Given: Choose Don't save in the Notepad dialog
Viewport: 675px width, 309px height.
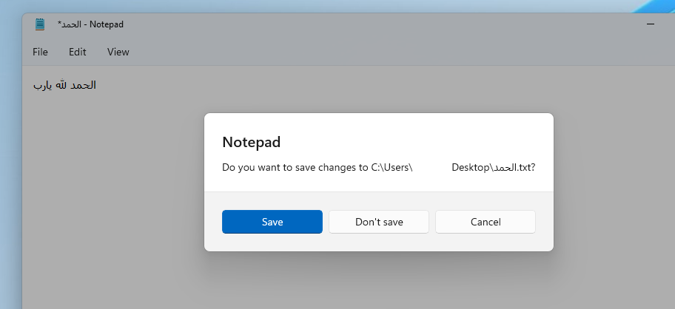Looking at the screenshot, I should tap(379, 222).
